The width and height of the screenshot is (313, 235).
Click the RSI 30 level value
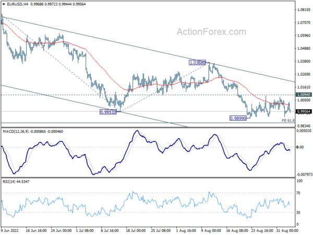click(x=298, y=213)
